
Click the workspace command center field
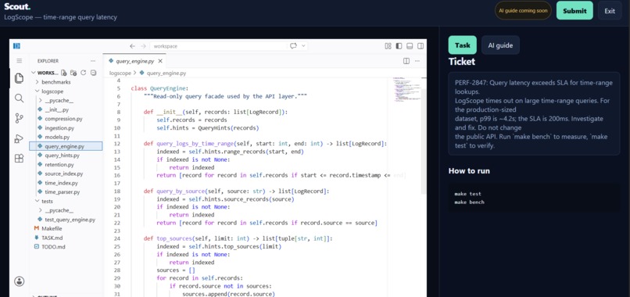pyautogui.click(x=219, y=46)
